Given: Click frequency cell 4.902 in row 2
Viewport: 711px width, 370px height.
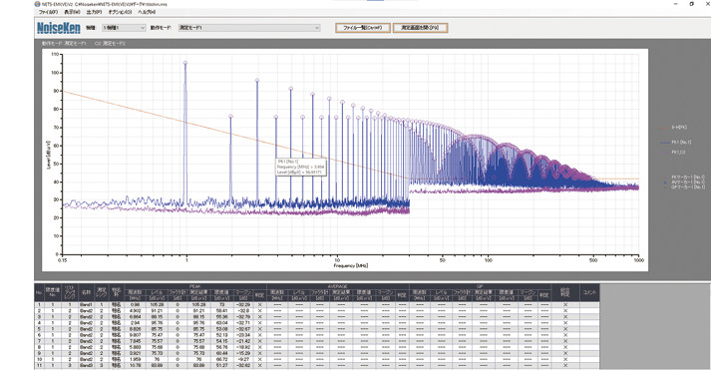Looking at the screenshot, I should click(x=135, y=311).
